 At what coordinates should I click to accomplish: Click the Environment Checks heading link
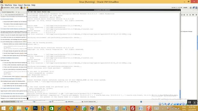pyautogui.click(x=7, y=19)
